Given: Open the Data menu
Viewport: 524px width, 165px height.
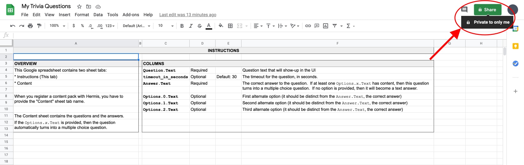Looking at the screenshot, I should pyautogui.click(x=98, y=15).
